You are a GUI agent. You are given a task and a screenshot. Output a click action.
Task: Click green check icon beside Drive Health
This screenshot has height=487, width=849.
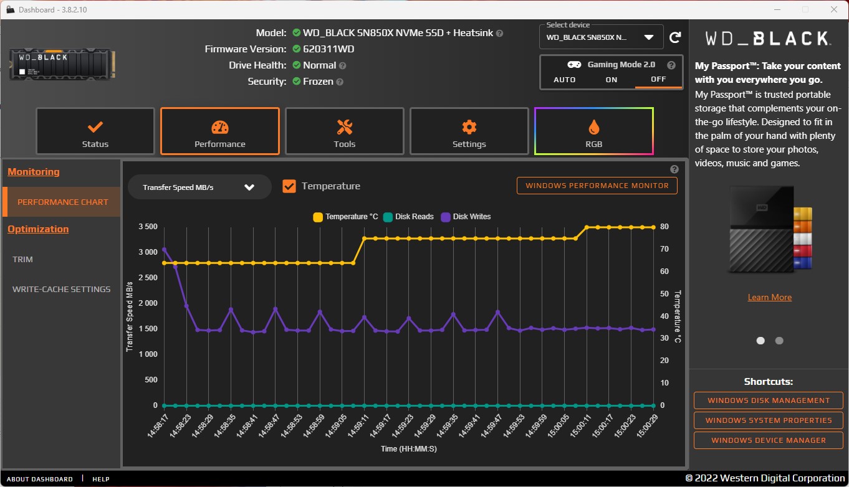pyautogui.click(x=297, y=65)
